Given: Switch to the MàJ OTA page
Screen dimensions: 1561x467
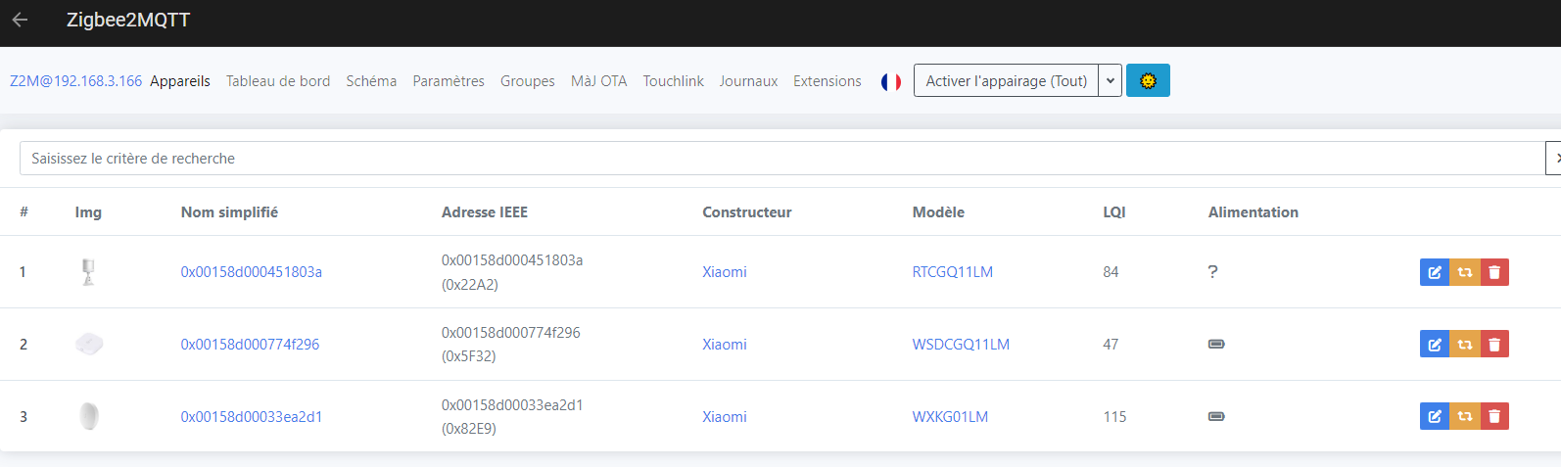Looking at the screenshot, I should pos(598,81).
